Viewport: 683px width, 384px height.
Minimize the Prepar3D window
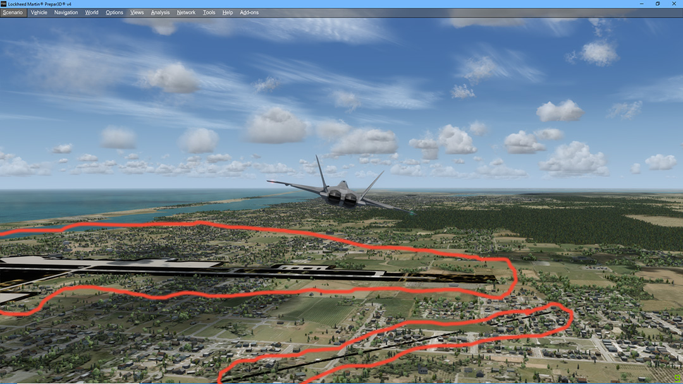tap(642, 4)
